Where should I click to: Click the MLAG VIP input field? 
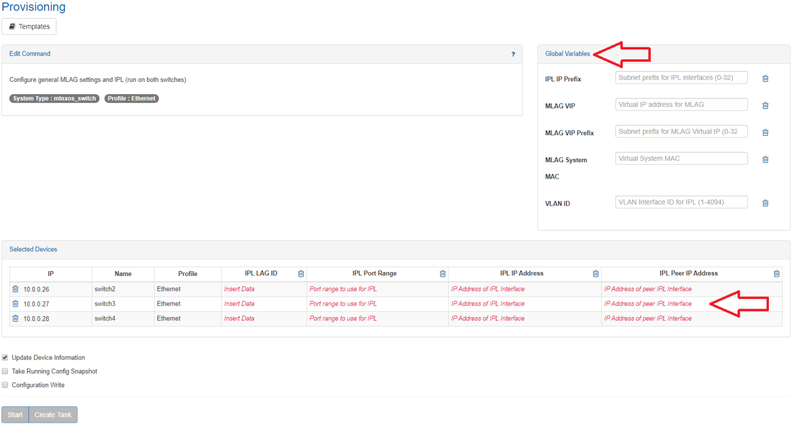click(x=681, y=104)
